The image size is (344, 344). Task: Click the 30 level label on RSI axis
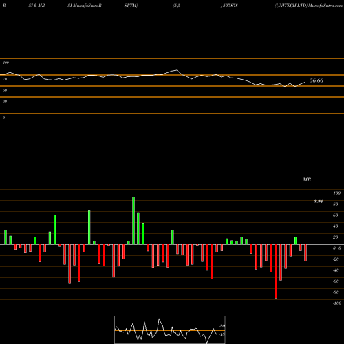click(x=5, y=101)
